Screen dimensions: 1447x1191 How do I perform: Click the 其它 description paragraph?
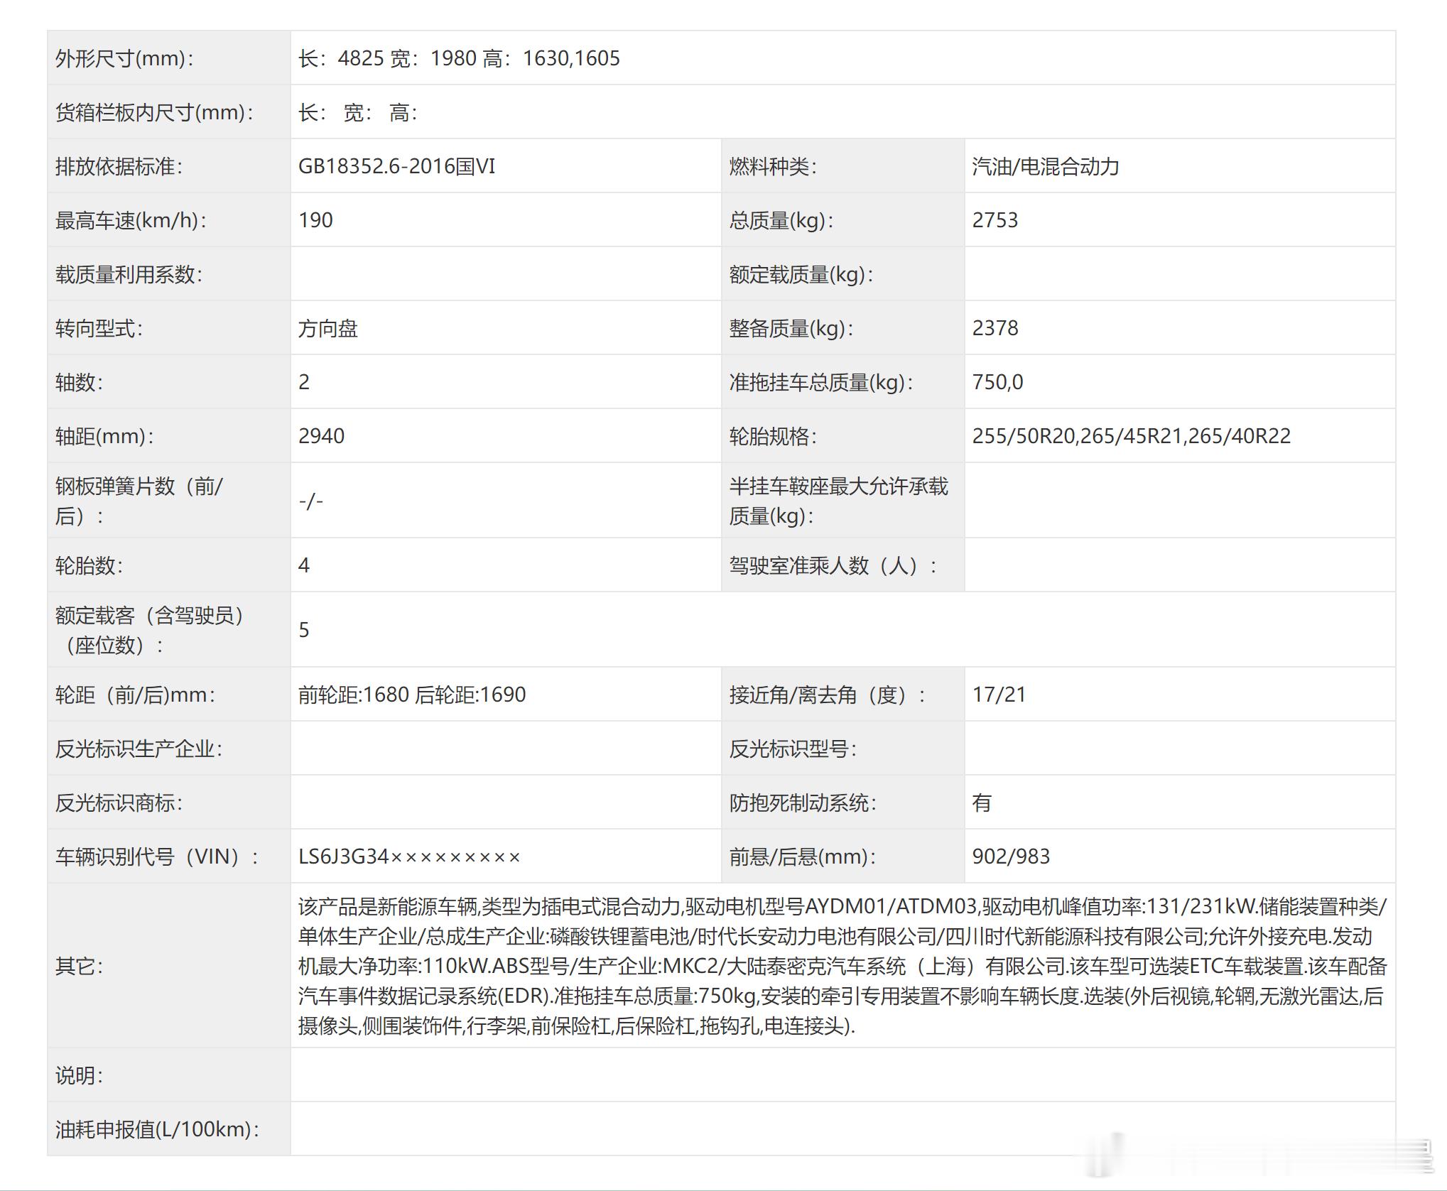pos(842,966)
